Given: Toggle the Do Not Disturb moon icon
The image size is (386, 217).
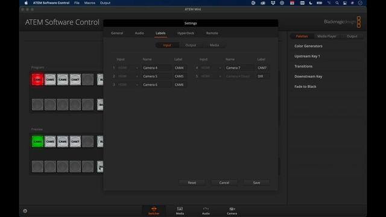Looking at the screenshot, I should pyautogui.click(x=311, y=3).
